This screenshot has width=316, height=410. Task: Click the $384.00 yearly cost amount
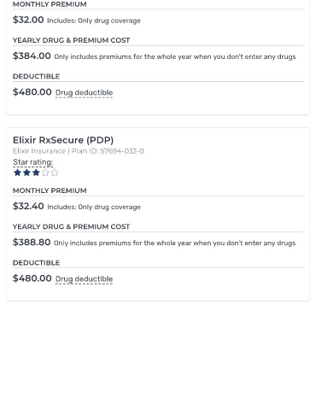[x=32, y=56]
